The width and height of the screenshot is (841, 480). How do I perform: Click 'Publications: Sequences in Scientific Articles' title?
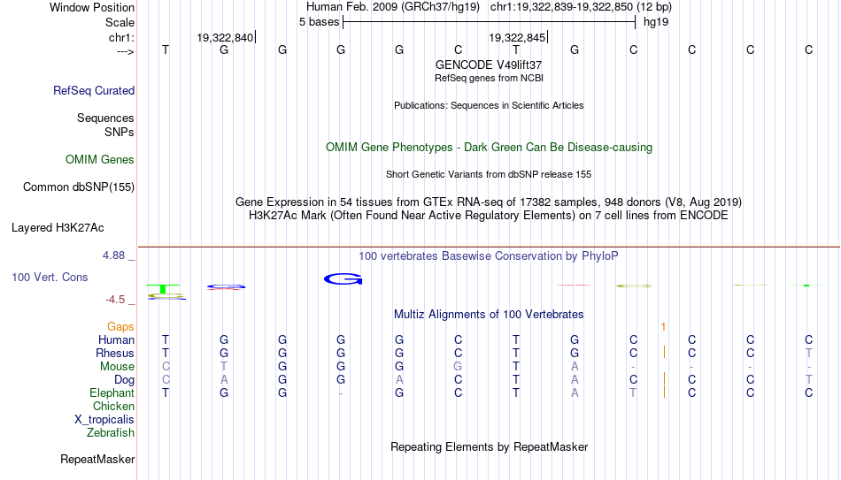[489, 105]
